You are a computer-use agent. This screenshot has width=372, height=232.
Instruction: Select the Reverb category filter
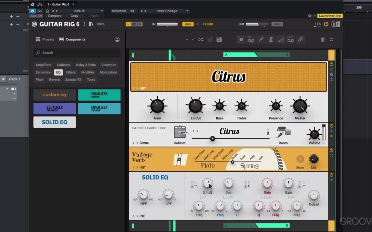[x=54, y=80]
